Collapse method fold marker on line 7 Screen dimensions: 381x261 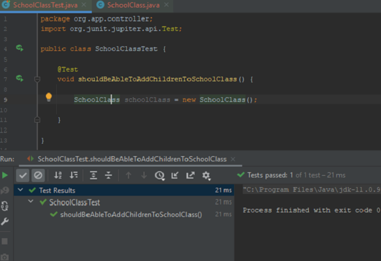[37, 79]
